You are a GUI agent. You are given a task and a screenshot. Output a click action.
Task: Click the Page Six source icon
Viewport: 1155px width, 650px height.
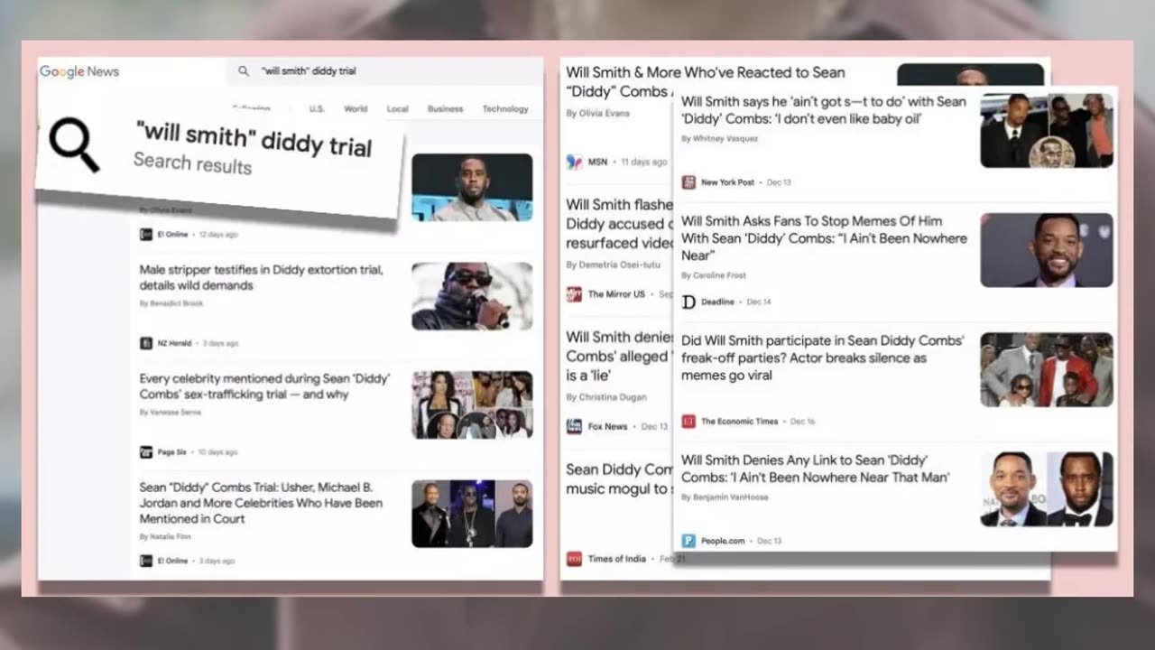146,451
